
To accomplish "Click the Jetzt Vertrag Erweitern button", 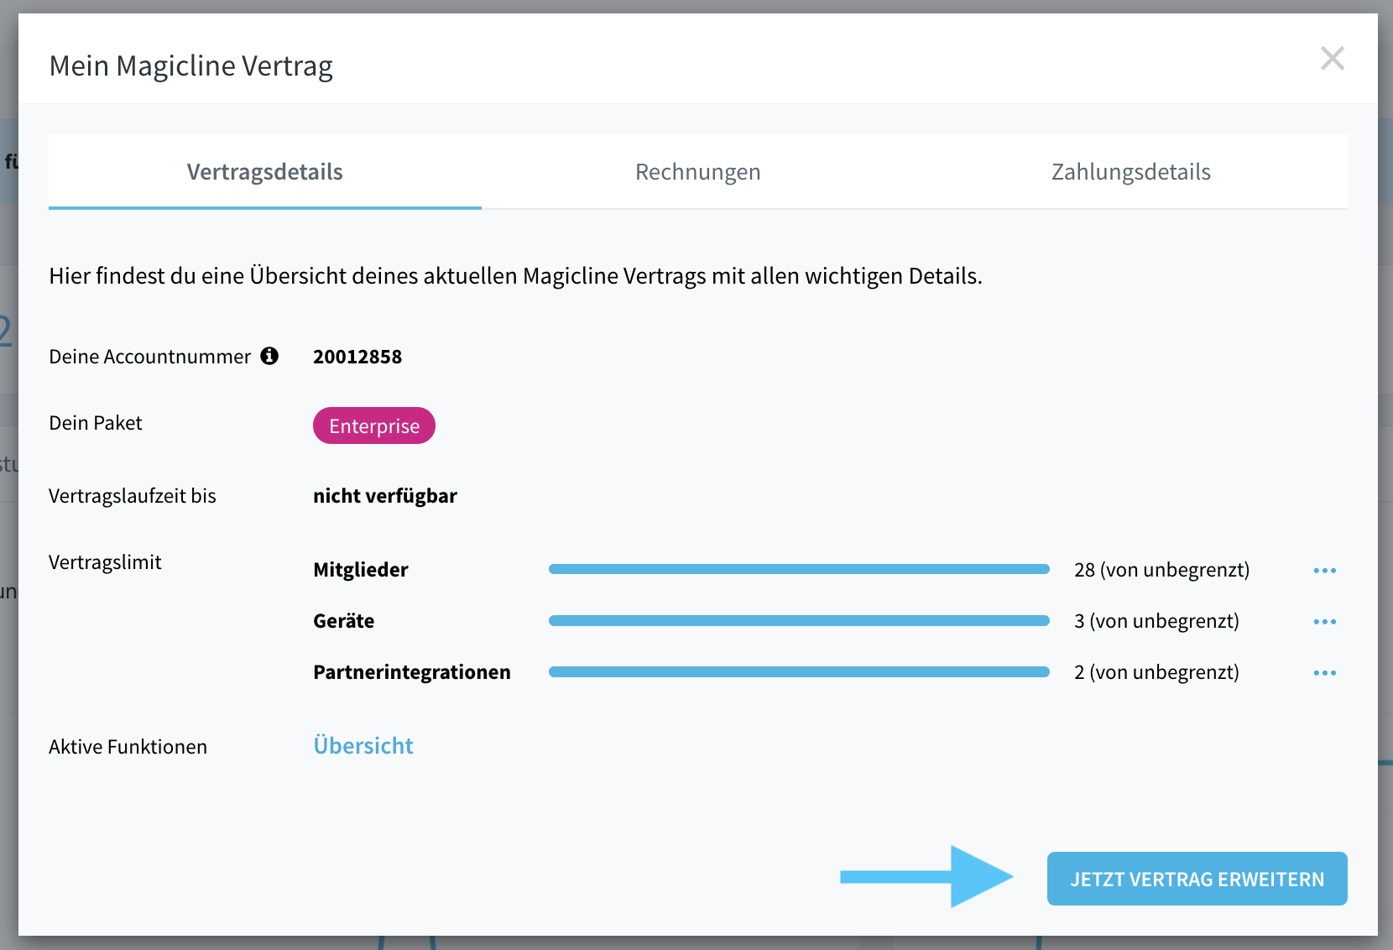I will 1197,879.
